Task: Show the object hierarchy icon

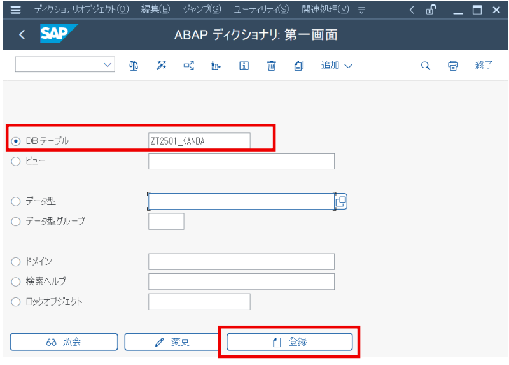Action: click(216, 66)
